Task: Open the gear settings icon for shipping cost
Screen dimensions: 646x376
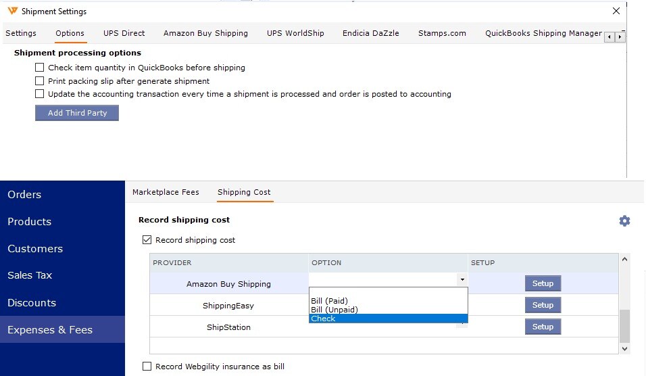Action: tap(624, 221)
